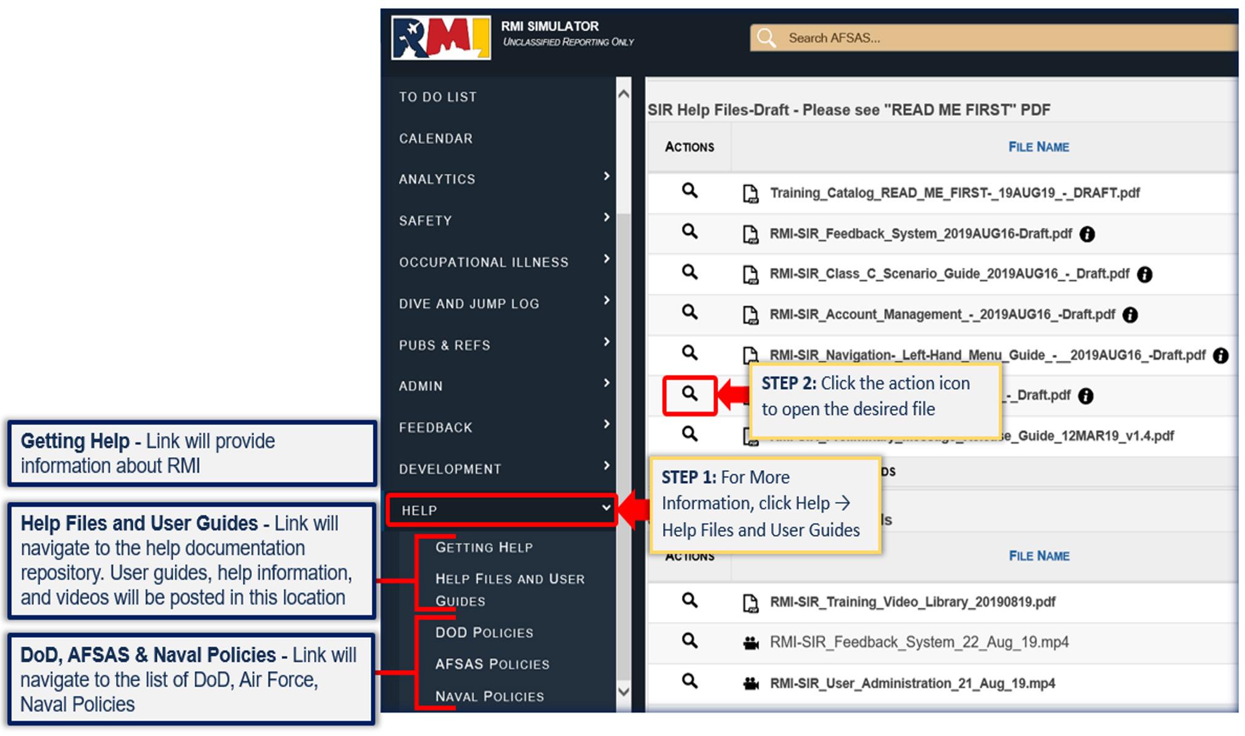Click info icon beside the _Draft.pdf row
1245x736 pixels.
pos(1086,396)
